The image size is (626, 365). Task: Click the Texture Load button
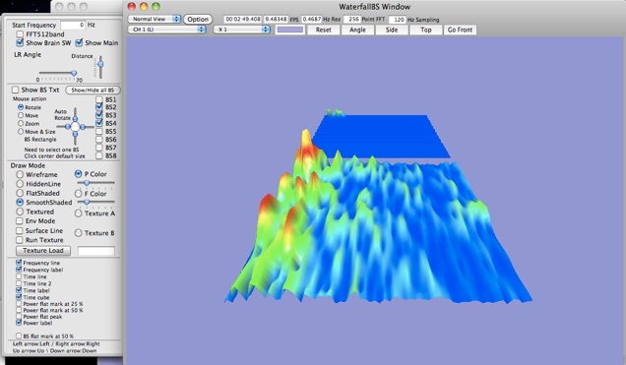tap(43, 251)
